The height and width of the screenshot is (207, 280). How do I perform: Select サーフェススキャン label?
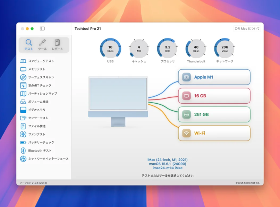pos(41,77)
